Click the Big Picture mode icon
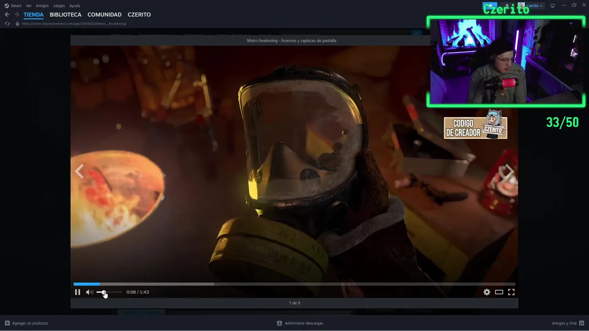Viewport: 589px width, 331px height. click(x=552, y=6)
